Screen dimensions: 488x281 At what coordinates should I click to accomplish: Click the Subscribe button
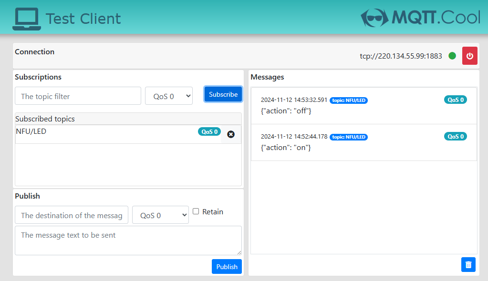point(223,94)
